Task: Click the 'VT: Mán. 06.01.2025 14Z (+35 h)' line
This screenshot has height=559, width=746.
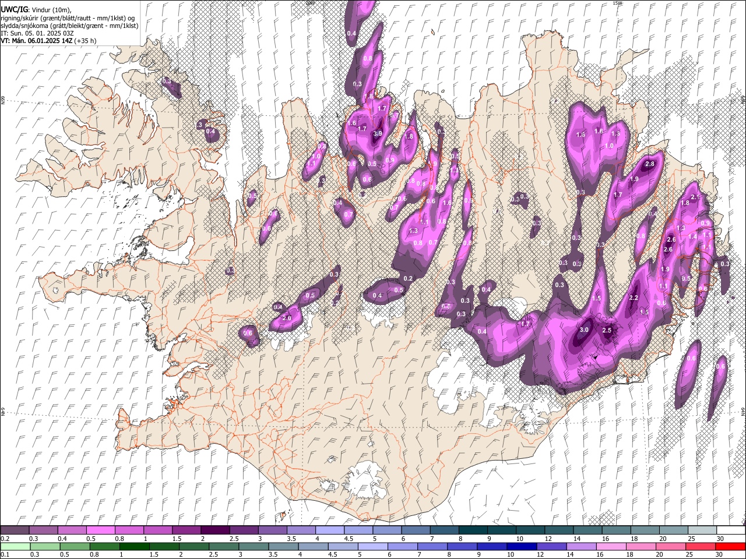Action: click(49, 41)
